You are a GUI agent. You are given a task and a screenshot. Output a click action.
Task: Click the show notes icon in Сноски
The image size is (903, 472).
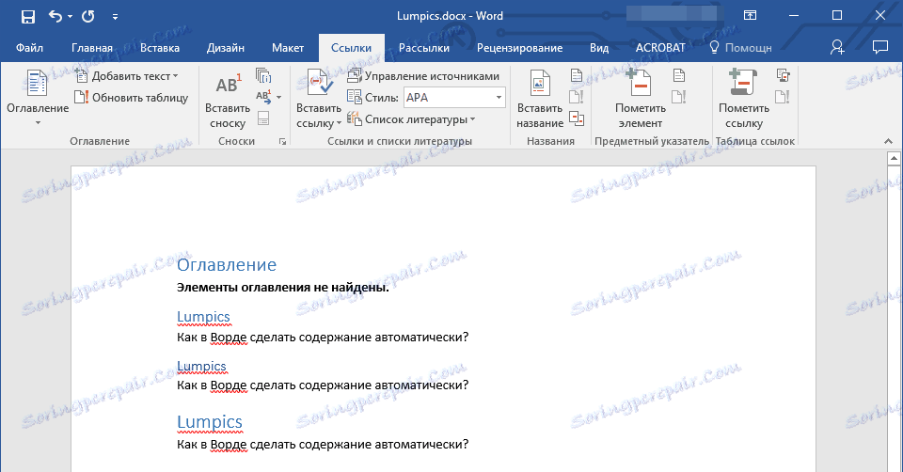263,118
